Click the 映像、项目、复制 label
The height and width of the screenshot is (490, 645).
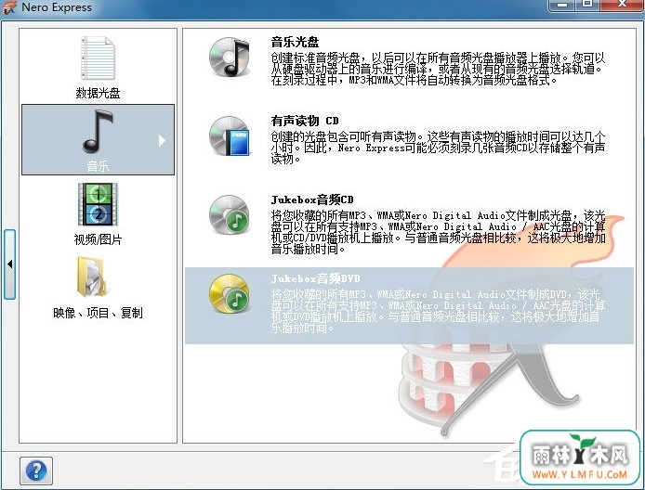[98, 313]
